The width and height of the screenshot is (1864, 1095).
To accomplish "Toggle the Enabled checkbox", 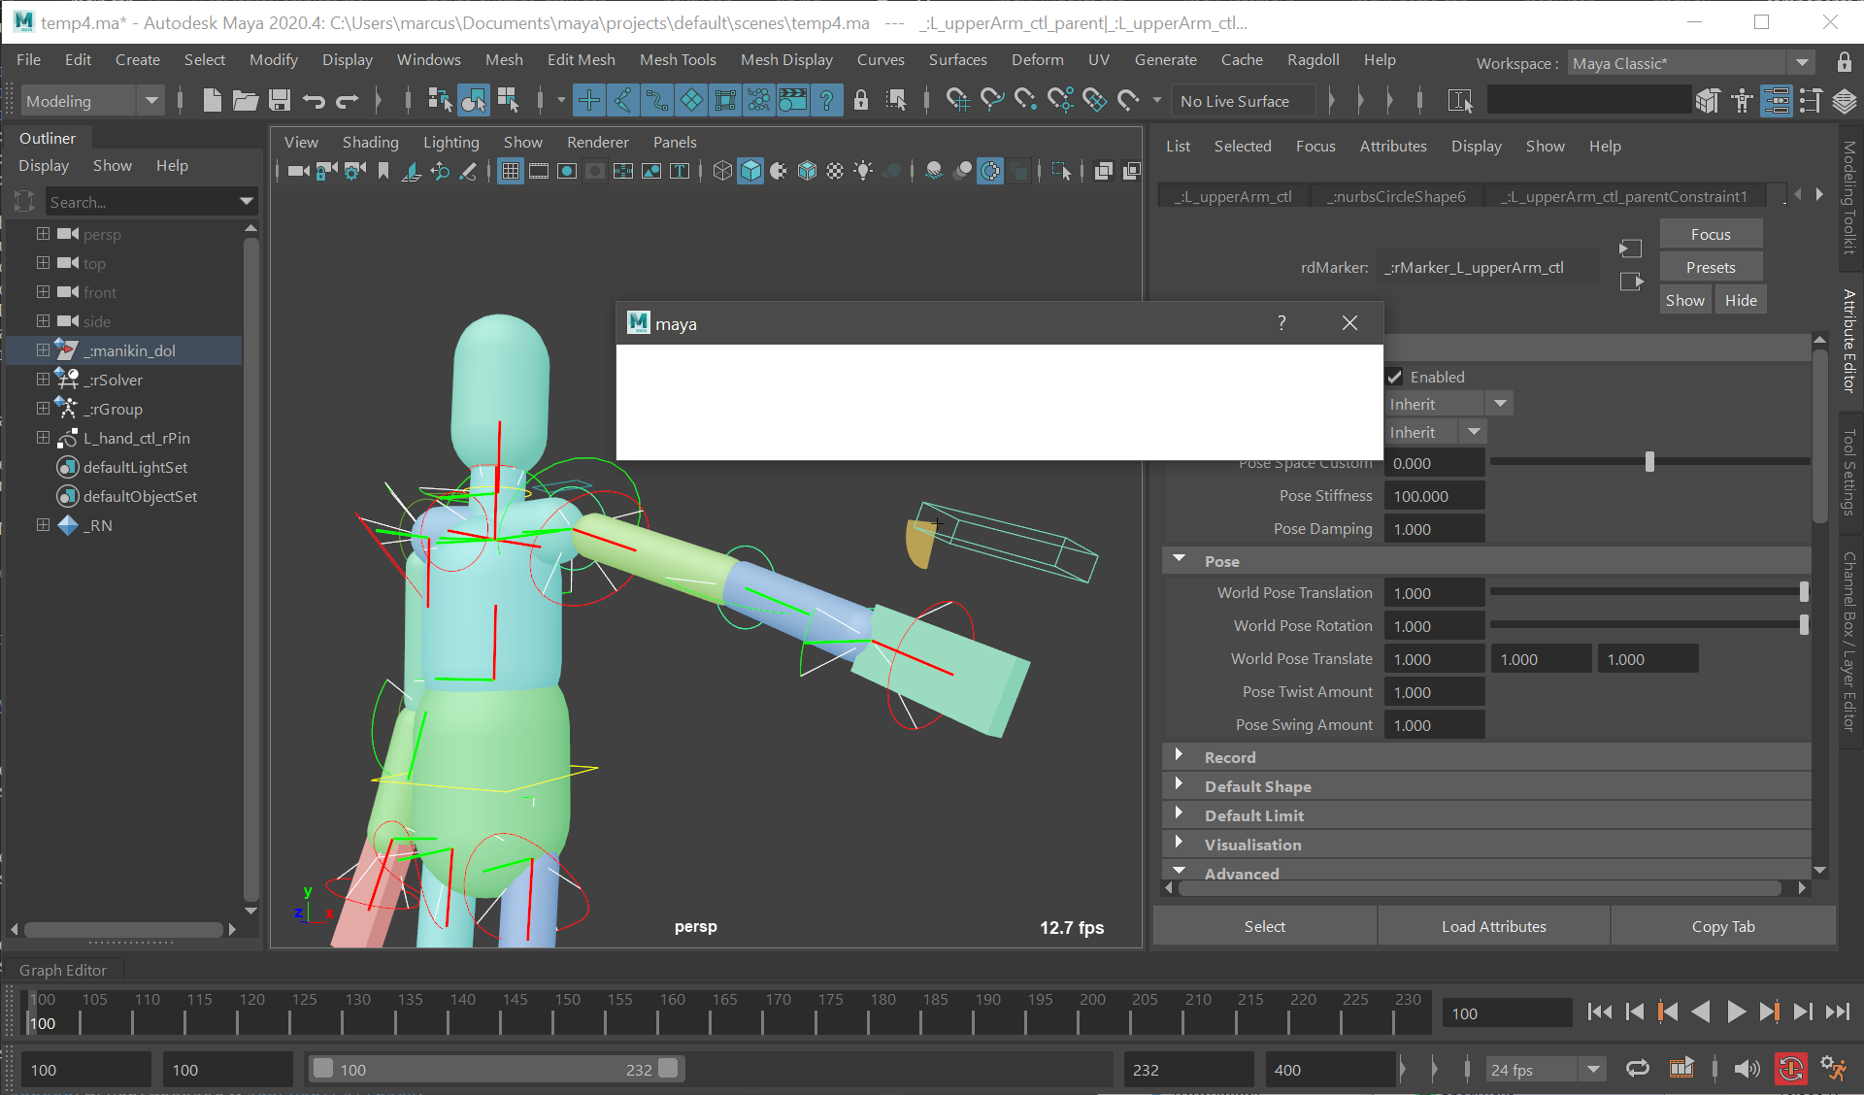I will (1395, 377).
